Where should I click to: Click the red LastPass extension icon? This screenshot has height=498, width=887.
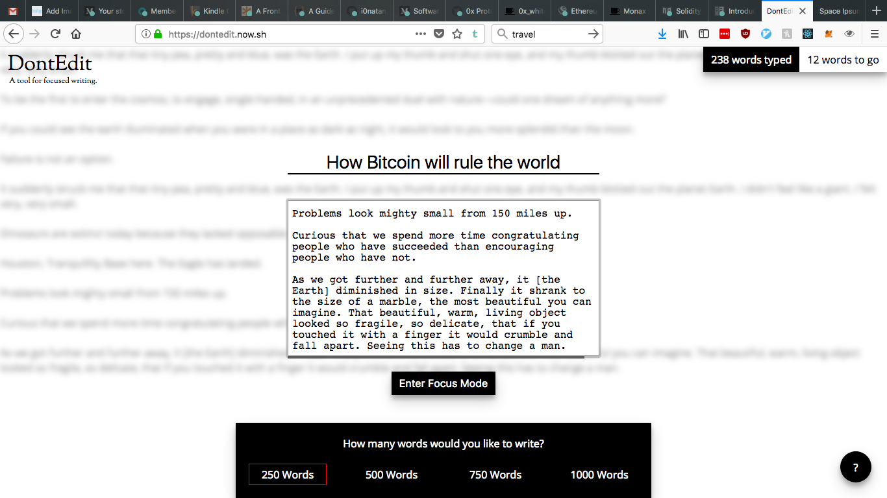(x=725, y=34)
